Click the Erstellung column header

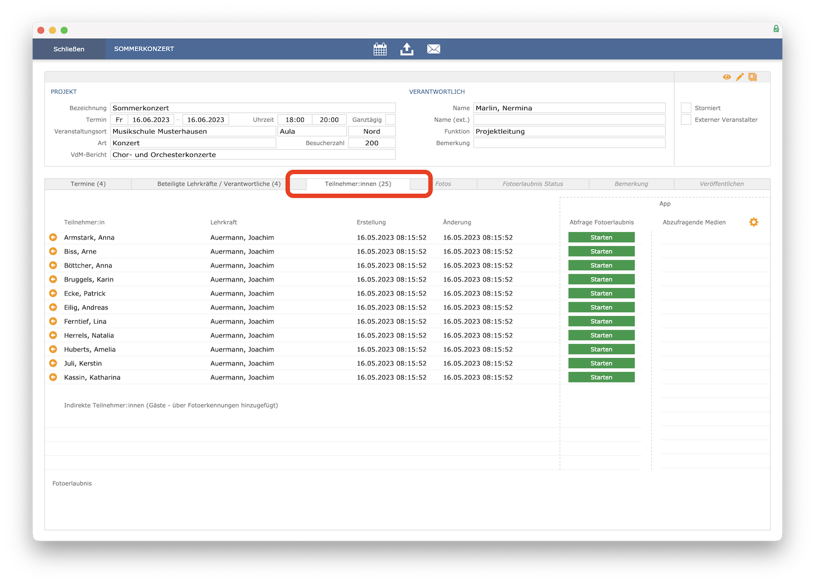pos(371,222)
